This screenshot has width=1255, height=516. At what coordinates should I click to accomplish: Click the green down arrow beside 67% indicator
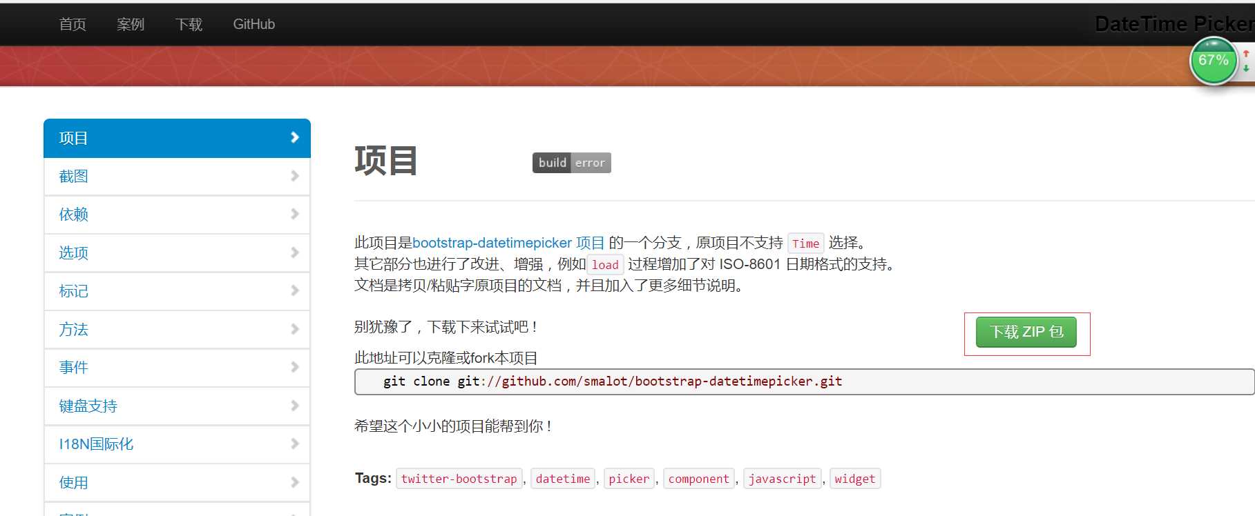[1246, 68]
